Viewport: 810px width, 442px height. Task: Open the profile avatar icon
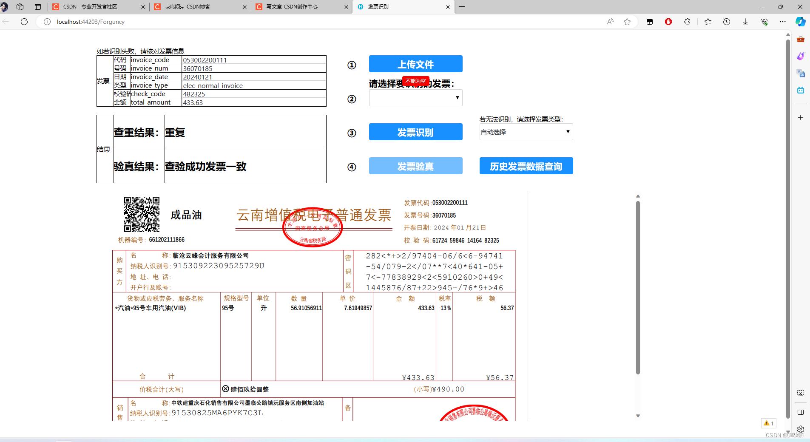pos(4,7)
